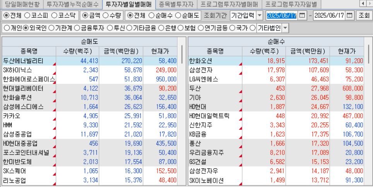
Task: Select 현대엘리베이터 in 순매도 list
Action: [89, 88]
